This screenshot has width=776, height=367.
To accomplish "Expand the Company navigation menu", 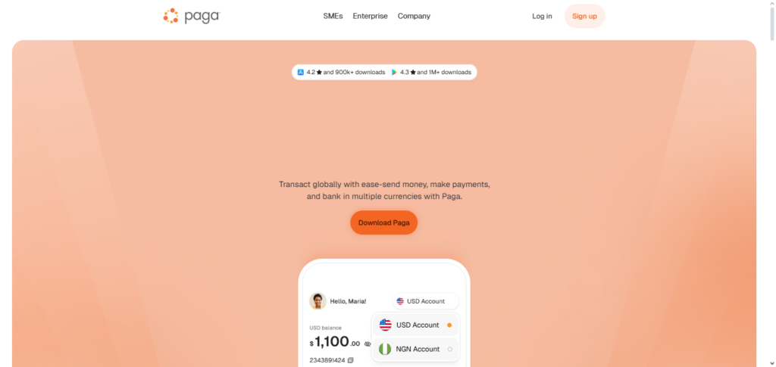I will 414,17.
